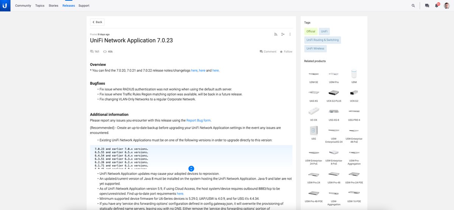Click the post title UniFi Network Application 7.0.23
The width and height of the screenshot is (454, 210).
[x=131, y=40]
